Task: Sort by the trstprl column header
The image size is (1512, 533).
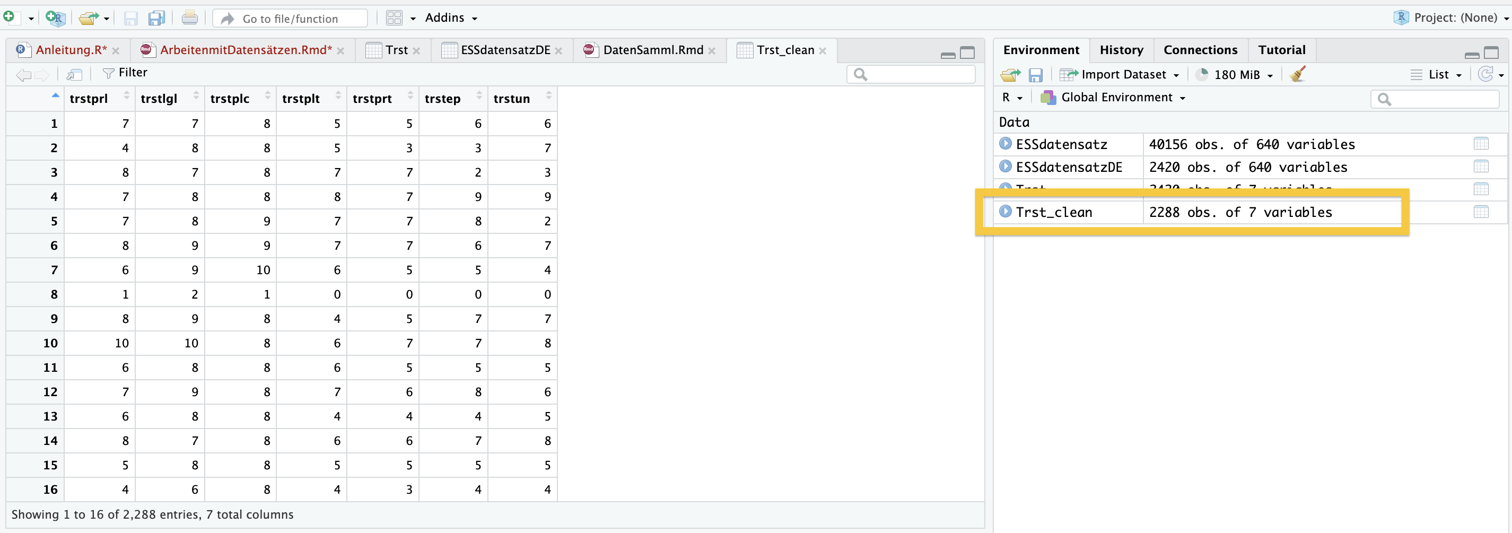Action: coord(89,99)
